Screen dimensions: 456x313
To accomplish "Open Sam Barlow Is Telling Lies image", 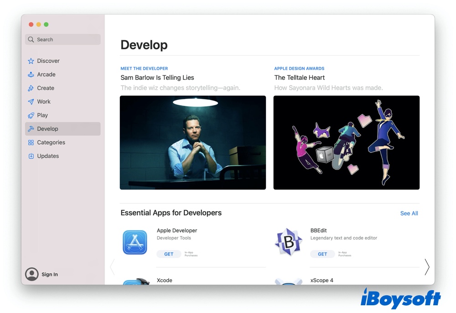I will tap(192, 142).
